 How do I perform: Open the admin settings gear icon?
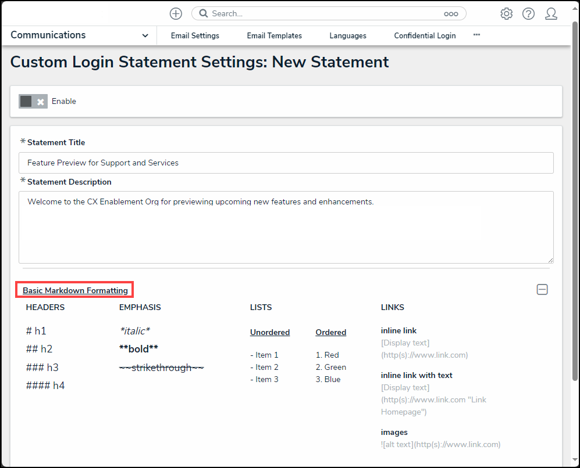pos(506,14)
